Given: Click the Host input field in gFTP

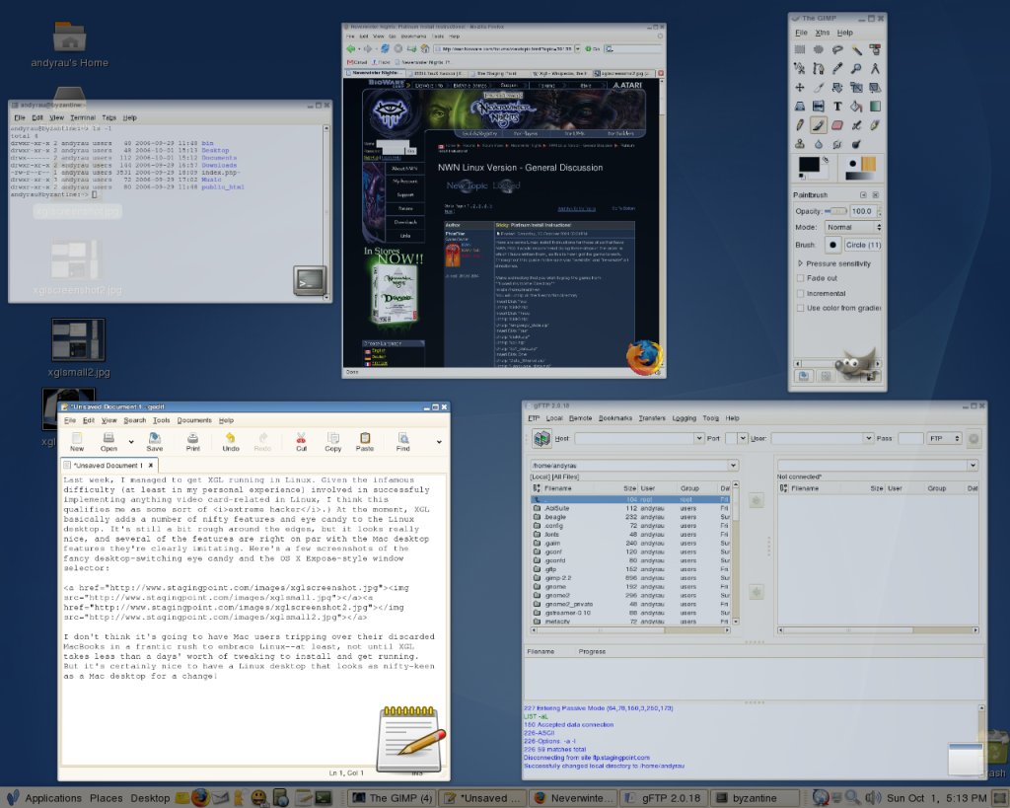Looking at the screenshot, I should (633, 438).
